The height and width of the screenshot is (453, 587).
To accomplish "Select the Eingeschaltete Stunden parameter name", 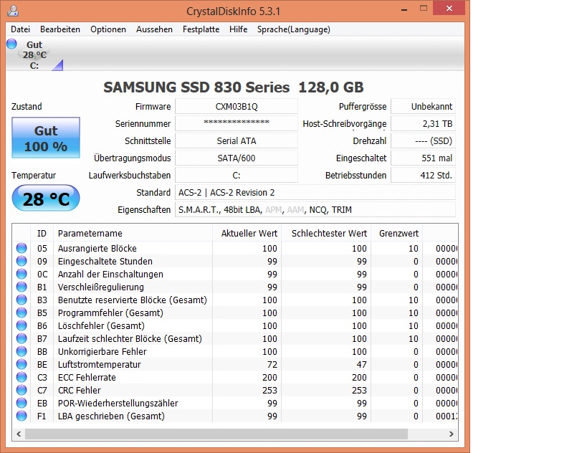I will (105, 262).
